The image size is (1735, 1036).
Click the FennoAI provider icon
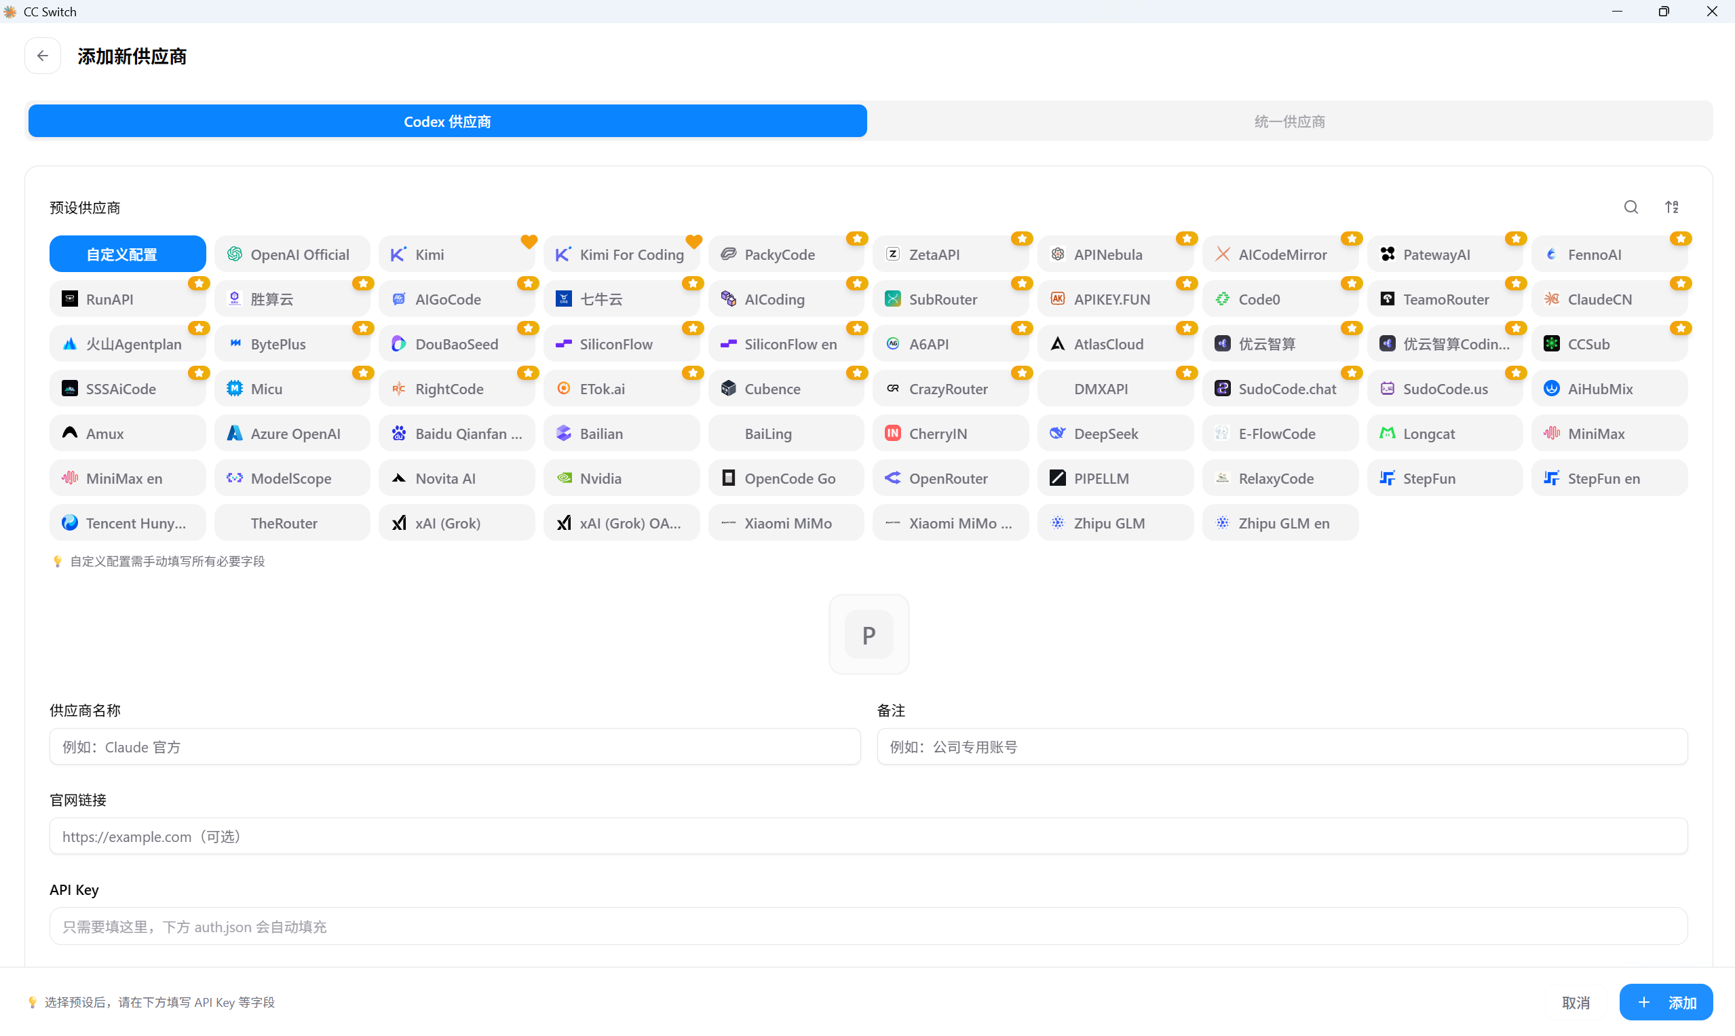[1551, 254]
